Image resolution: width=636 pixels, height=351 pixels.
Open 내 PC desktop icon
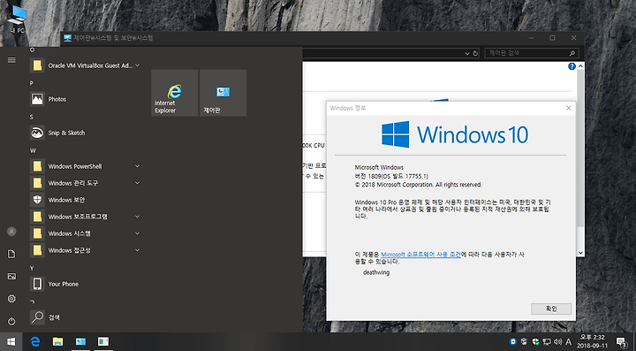[x=17, y=19]
